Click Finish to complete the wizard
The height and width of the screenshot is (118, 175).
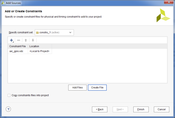point(141,109)
